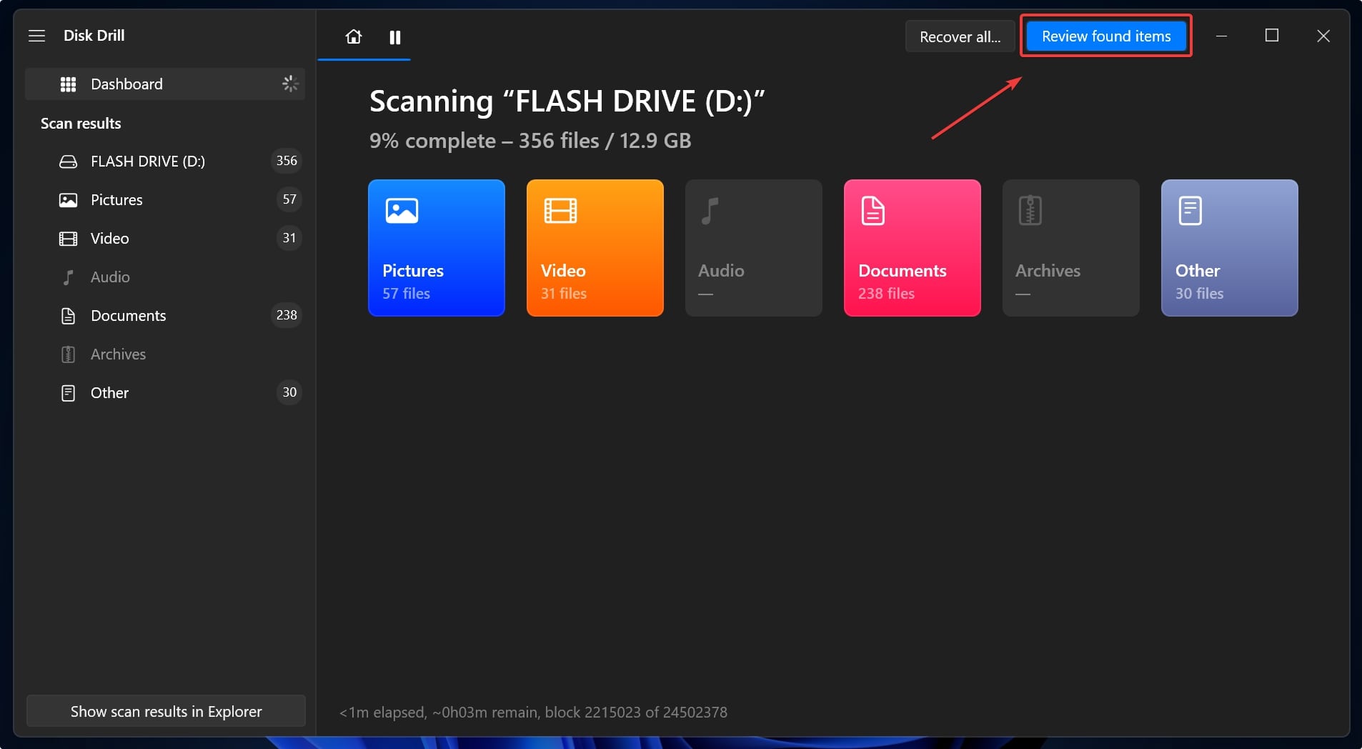This screenshot has height=749, width=1362.
Task: Click Review found items button
Action: coord(1106,36)
